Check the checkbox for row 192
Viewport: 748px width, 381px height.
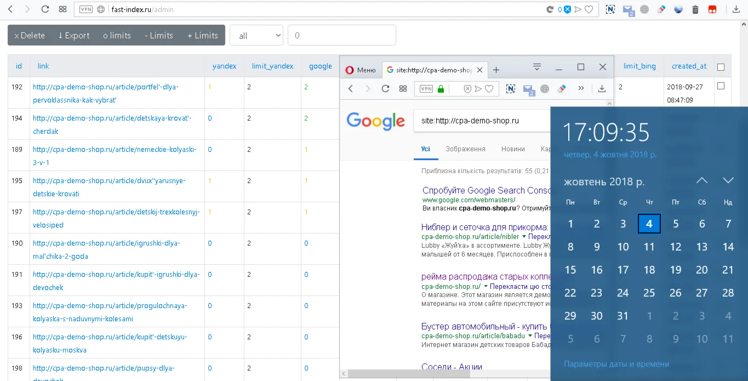point(721,86)
